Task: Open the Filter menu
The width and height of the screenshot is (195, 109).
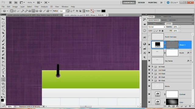Action: tap(37, 7)
